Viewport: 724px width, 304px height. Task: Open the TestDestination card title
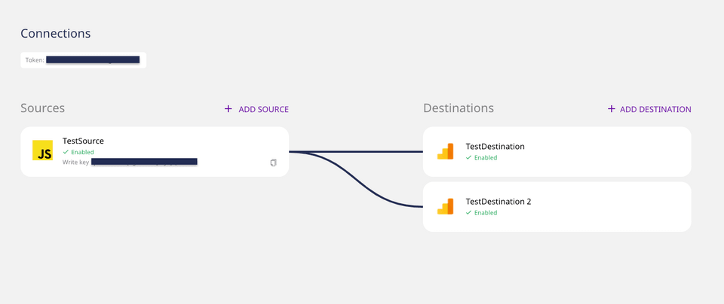click(x=495, y=147)
